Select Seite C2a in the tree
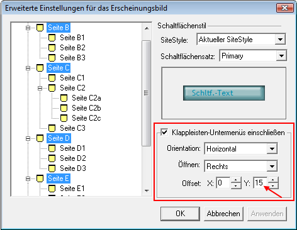Viewport: 297px width, 230px height. tap(86, 98)
